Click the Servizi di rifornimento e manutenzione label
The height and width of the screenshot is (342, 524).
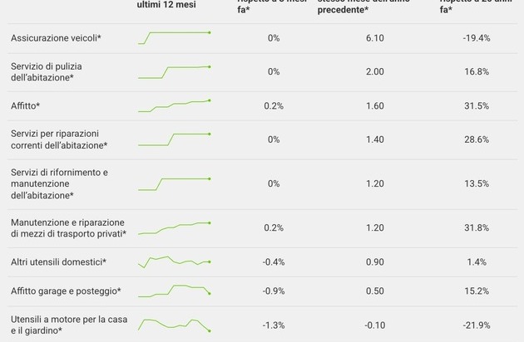point(59,183)
